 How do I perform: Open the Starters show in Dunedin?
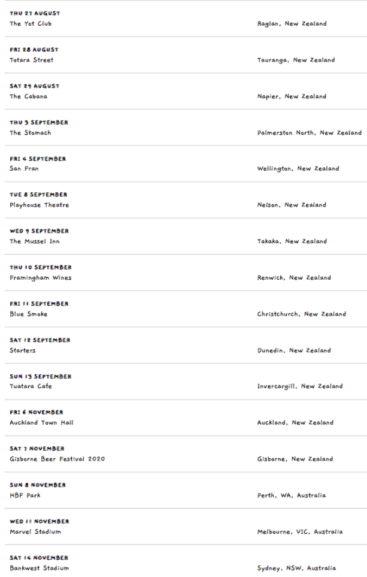pyautogui.click(x=22, y=351)
